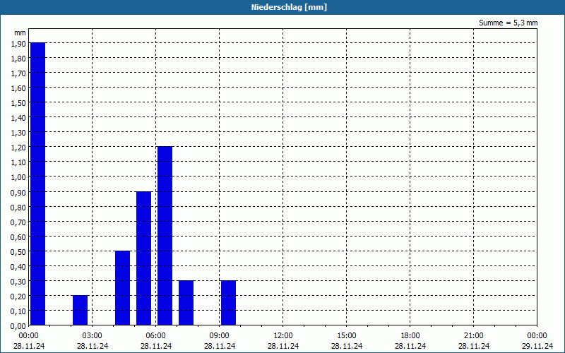Select the 0,90 y-axis value
The image size is (565, 353).
click(19, 192)
